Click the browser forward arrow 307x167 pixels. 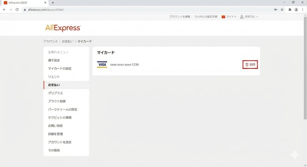(x=10, y=10)
